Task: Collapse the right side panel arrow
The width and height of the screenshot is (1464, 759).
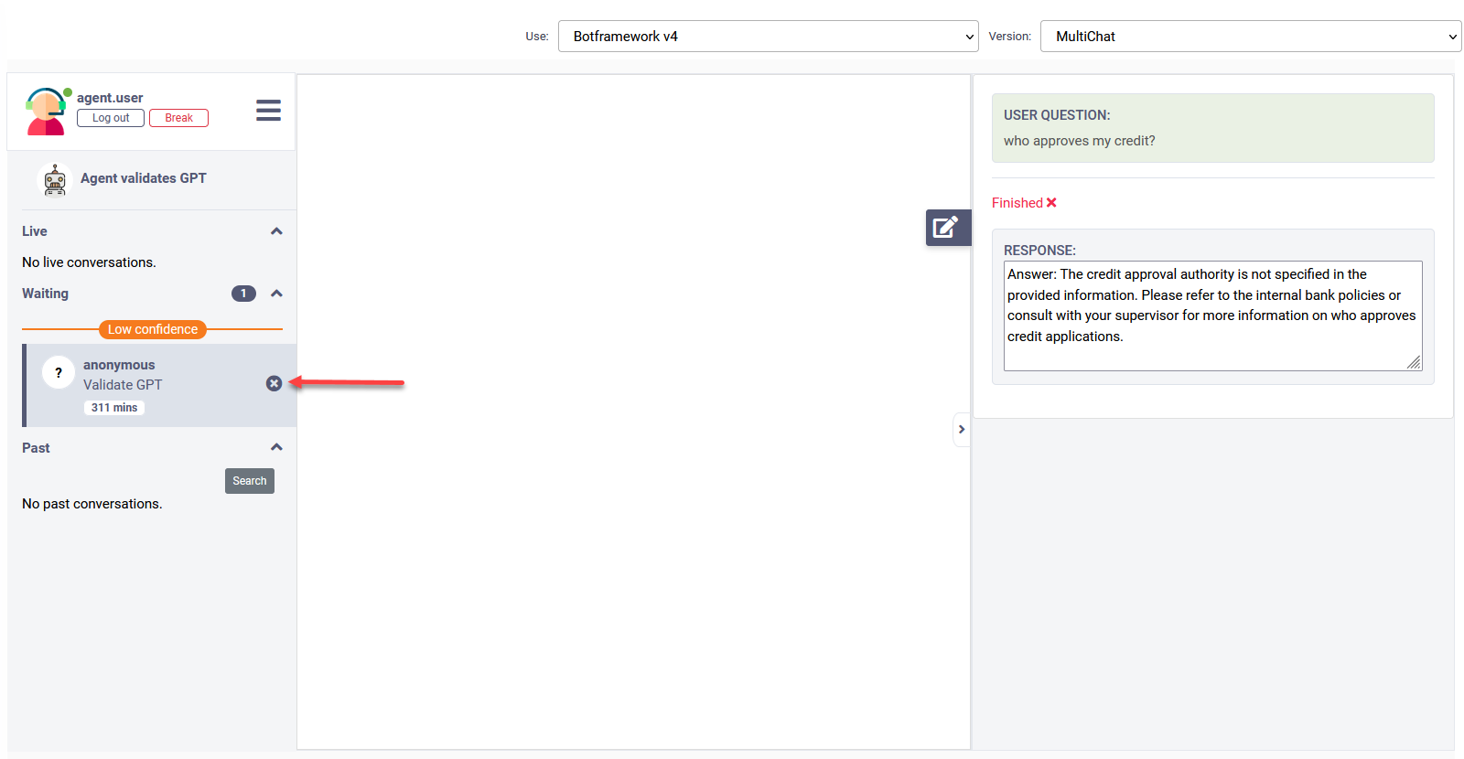Action: 961,430
